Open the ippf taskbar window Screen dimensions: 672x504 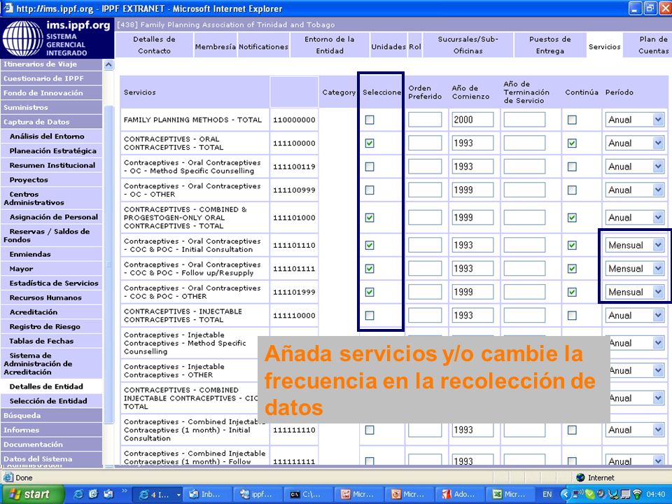259,494
